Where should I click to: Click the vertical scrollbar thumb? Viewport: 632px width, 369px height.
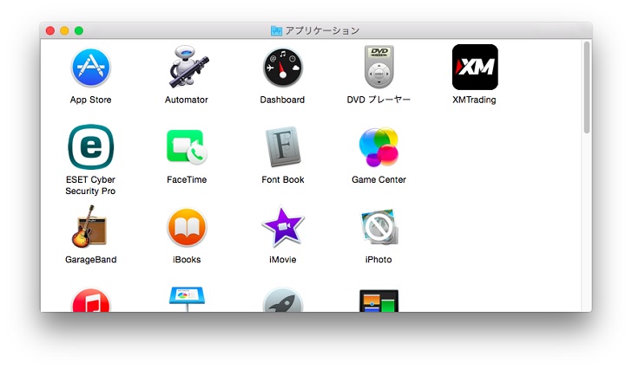coord(587,87)
